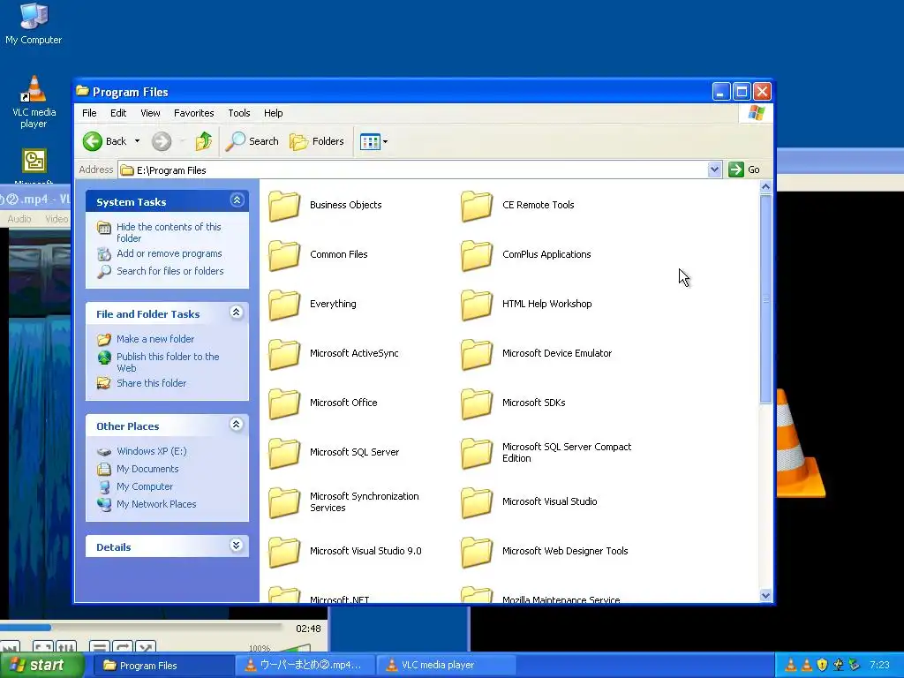Image resolution: width=904 pixels, height=678 pixels.
Task: Open the View menu
Action: coord(150,113)
